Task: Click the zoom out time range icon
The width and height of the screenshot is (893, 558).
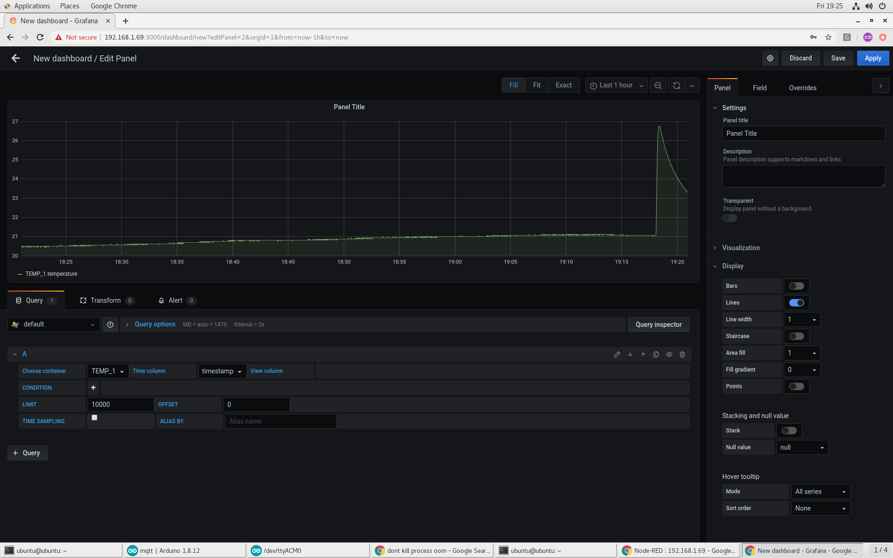Action: (x=658, y=86)
